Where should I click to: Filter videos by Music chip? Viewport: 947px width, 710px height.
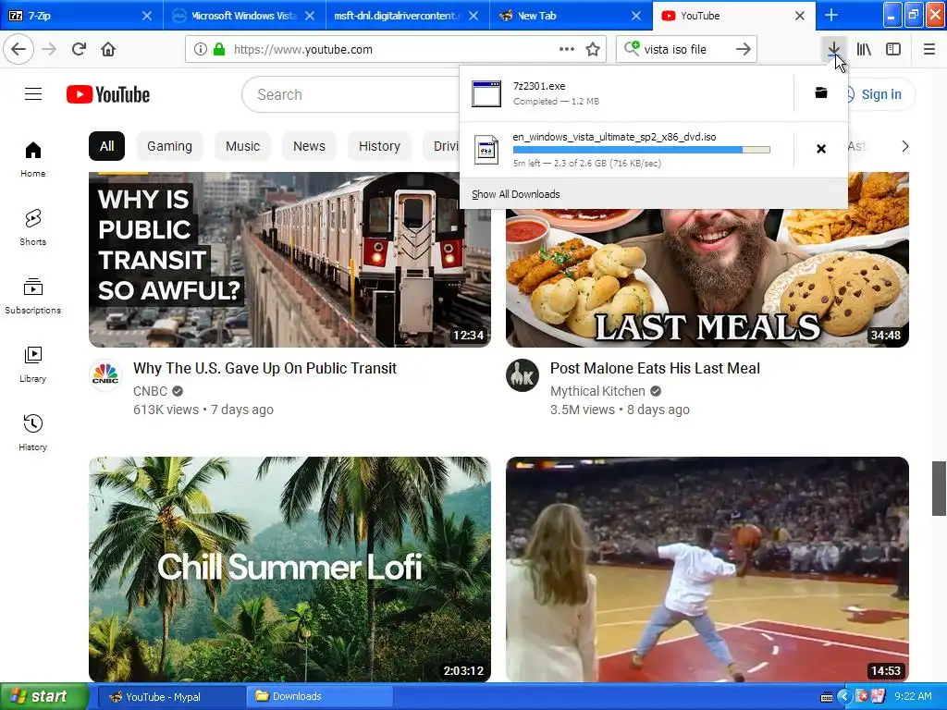243,146
